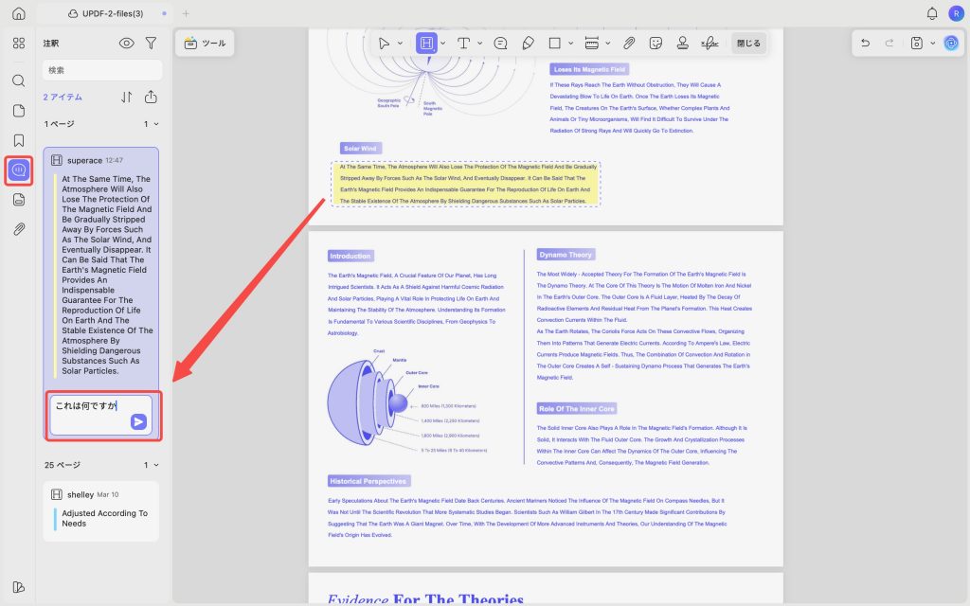Select the sticker tool icon
This screenshot has height=606, width=970.
coord(656,43)
